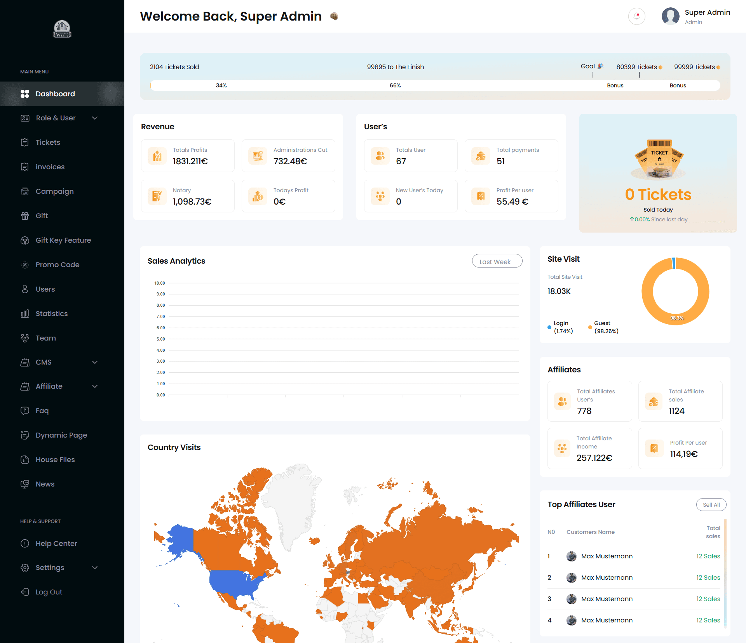The width and height of the screenshot is (746, 643).
Task: Select the Promo Code menu item
Action: [58, 265]
